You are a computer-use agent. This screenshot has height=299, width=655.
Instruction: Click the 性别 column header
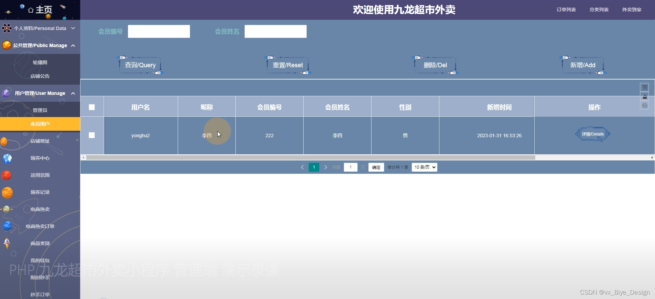[405, 107]
